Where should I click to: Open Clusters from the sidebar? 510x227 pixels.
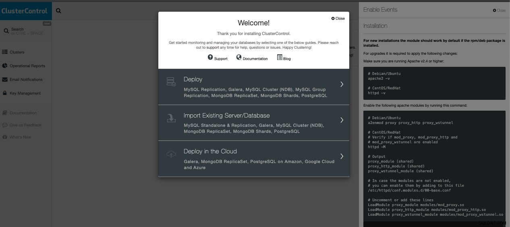[17, 52]
